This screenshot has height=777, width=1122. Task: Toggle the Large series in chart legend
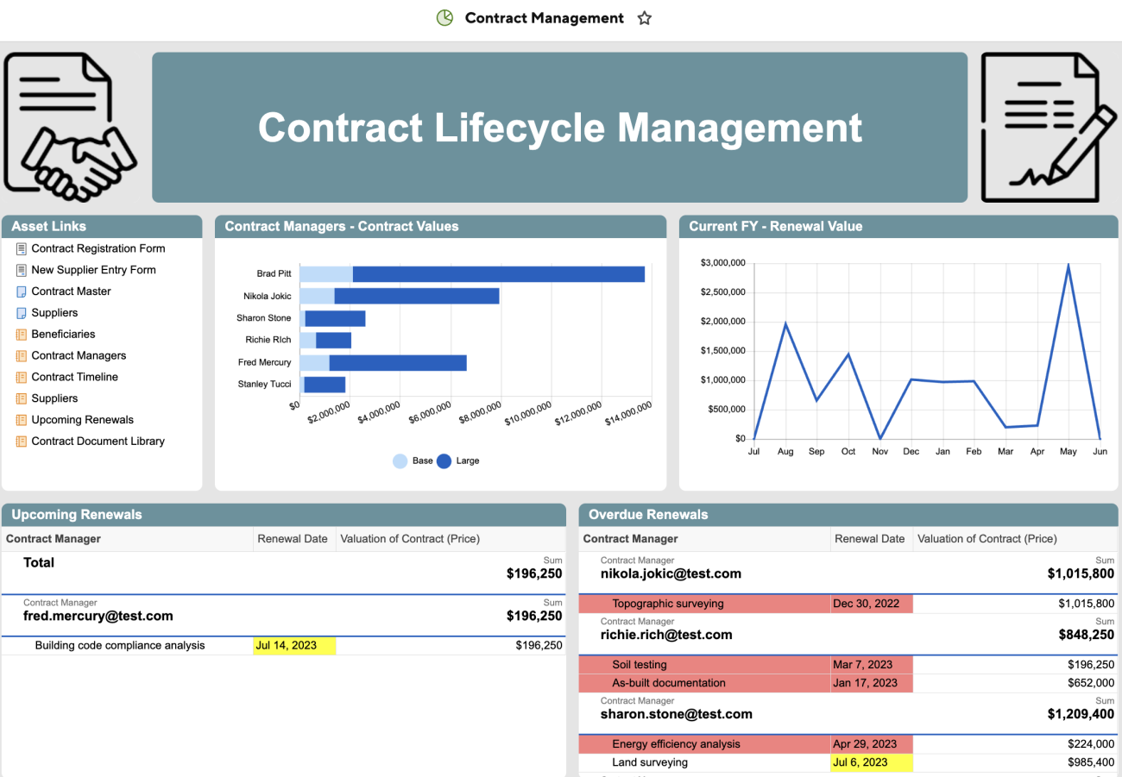click(x=444, y=461)
